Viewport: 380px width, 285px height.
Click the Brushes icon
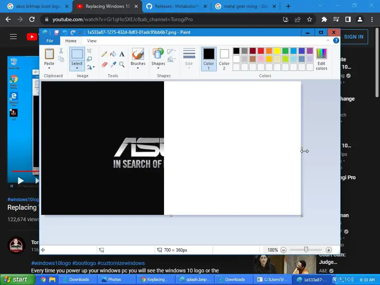(138, 53)
